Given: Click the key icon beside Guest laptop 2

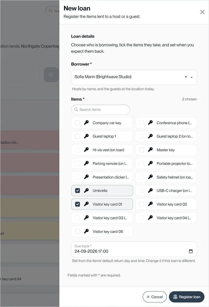Looking at the screenshot, I should pos(150,136).
